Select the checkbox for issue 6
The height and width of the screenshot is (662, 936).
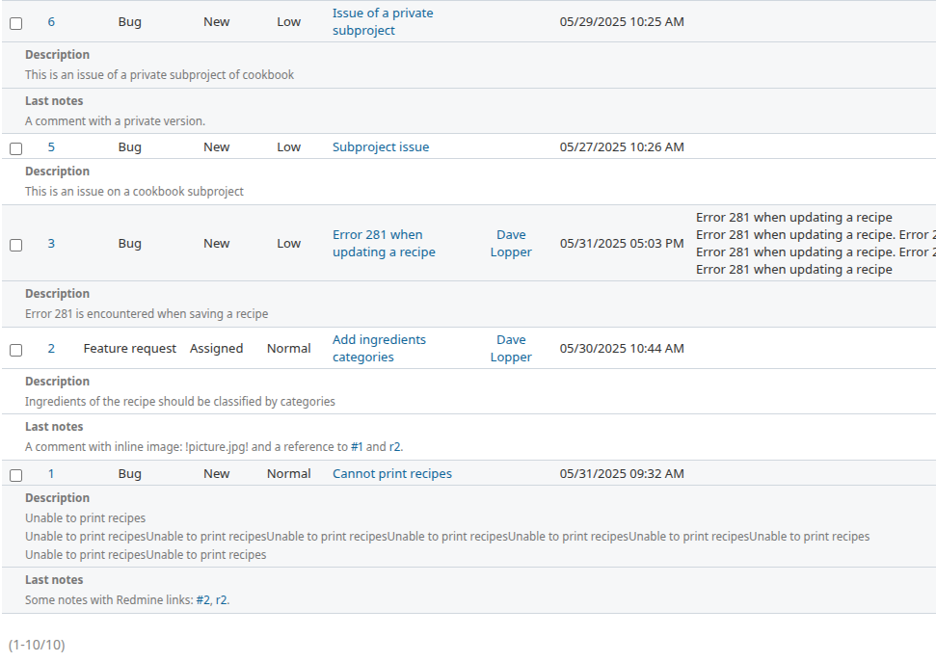[x=15, y=23]
